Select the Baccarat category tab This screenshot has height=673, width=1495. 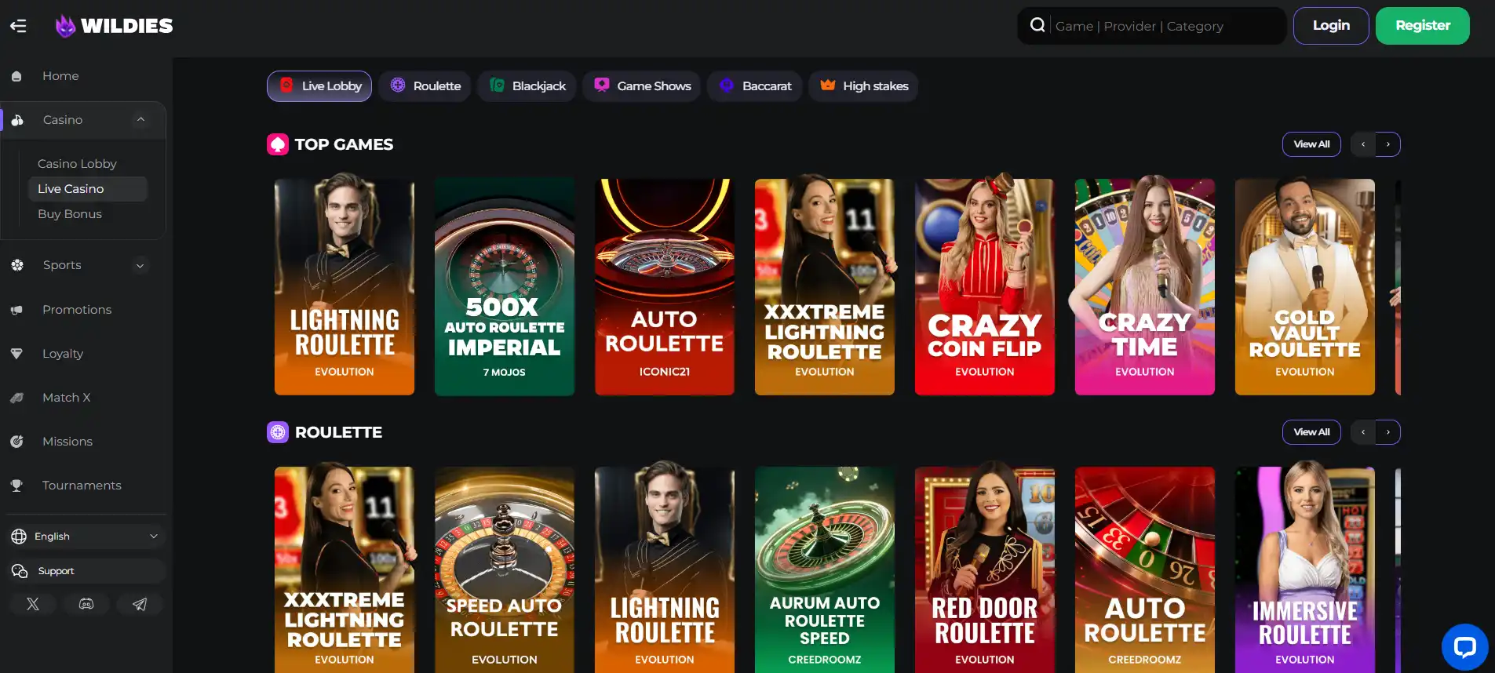(x=755, y=86)
